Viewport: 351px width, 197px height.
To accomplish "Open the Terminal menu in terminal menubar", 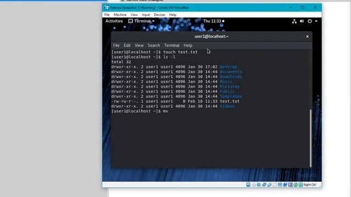I will [x=172, y=45].
